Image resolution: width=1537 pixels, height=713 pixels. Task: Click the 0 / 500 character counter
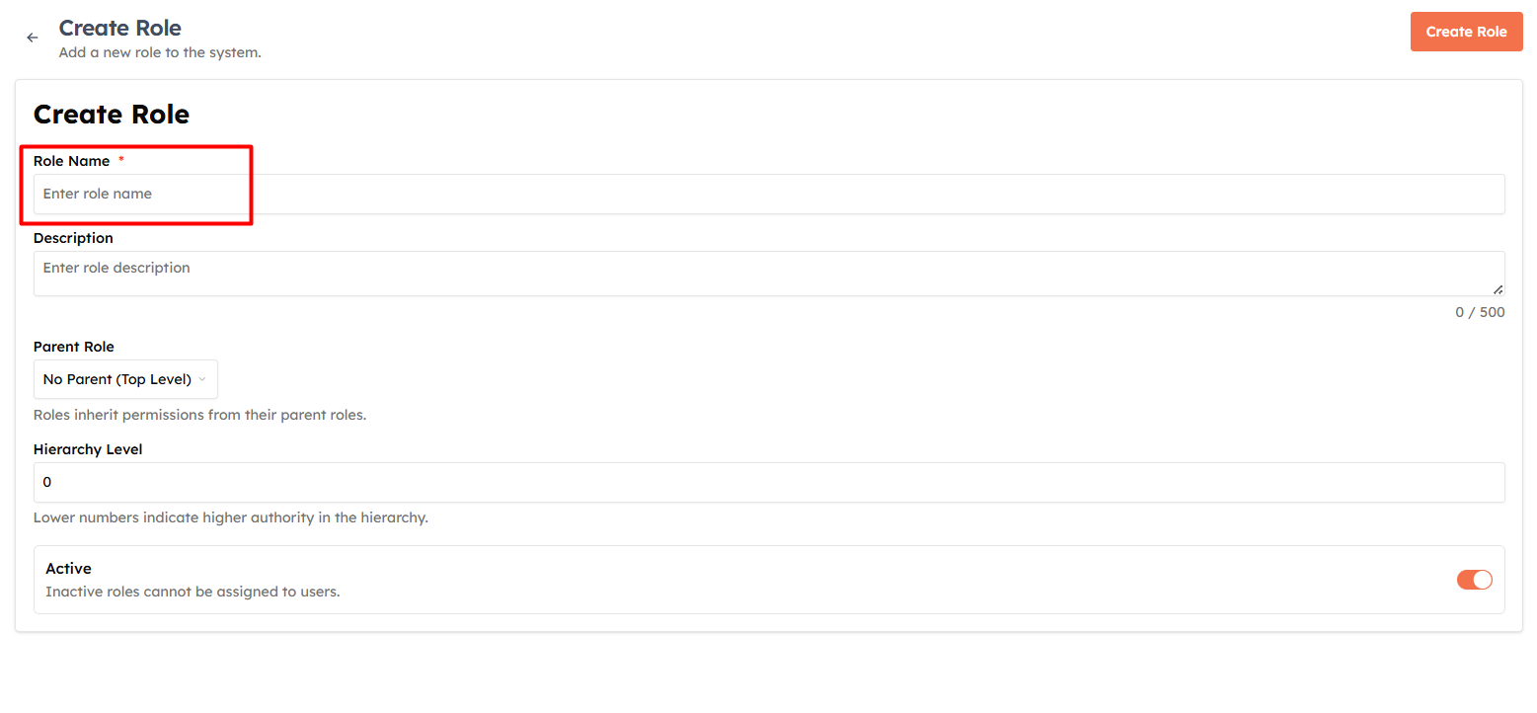[x=1480, y=312]
